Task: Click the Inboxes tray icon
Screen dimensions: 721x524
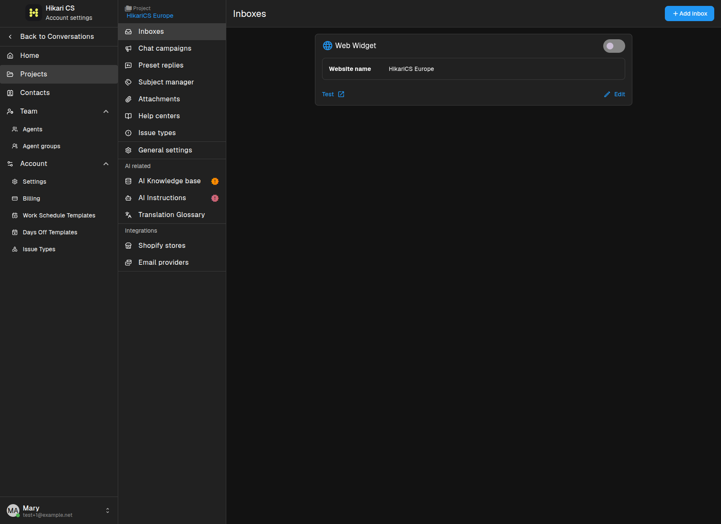Action: click(128, 32)
